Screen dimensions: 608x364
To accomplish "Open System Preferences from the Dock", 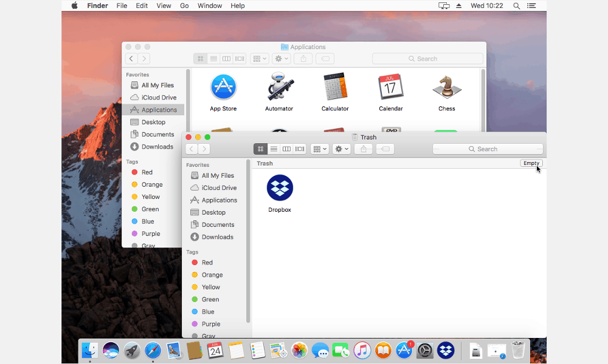I will [x=425, y=351].
